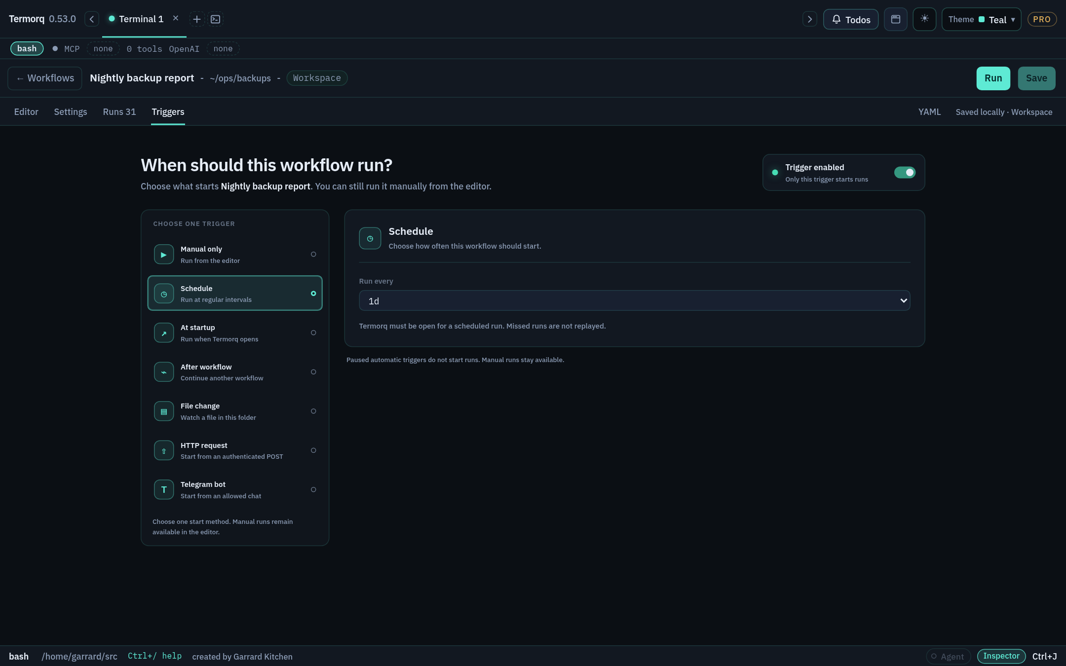This screenshot has width=1066, height=666.
Task: Click the At startup arrow icon
Action: (164, 333)
